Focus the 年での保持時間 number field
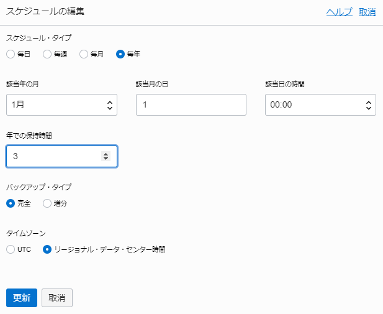The height and width of the screenshot is (314, 383). [x=53, y=157]
